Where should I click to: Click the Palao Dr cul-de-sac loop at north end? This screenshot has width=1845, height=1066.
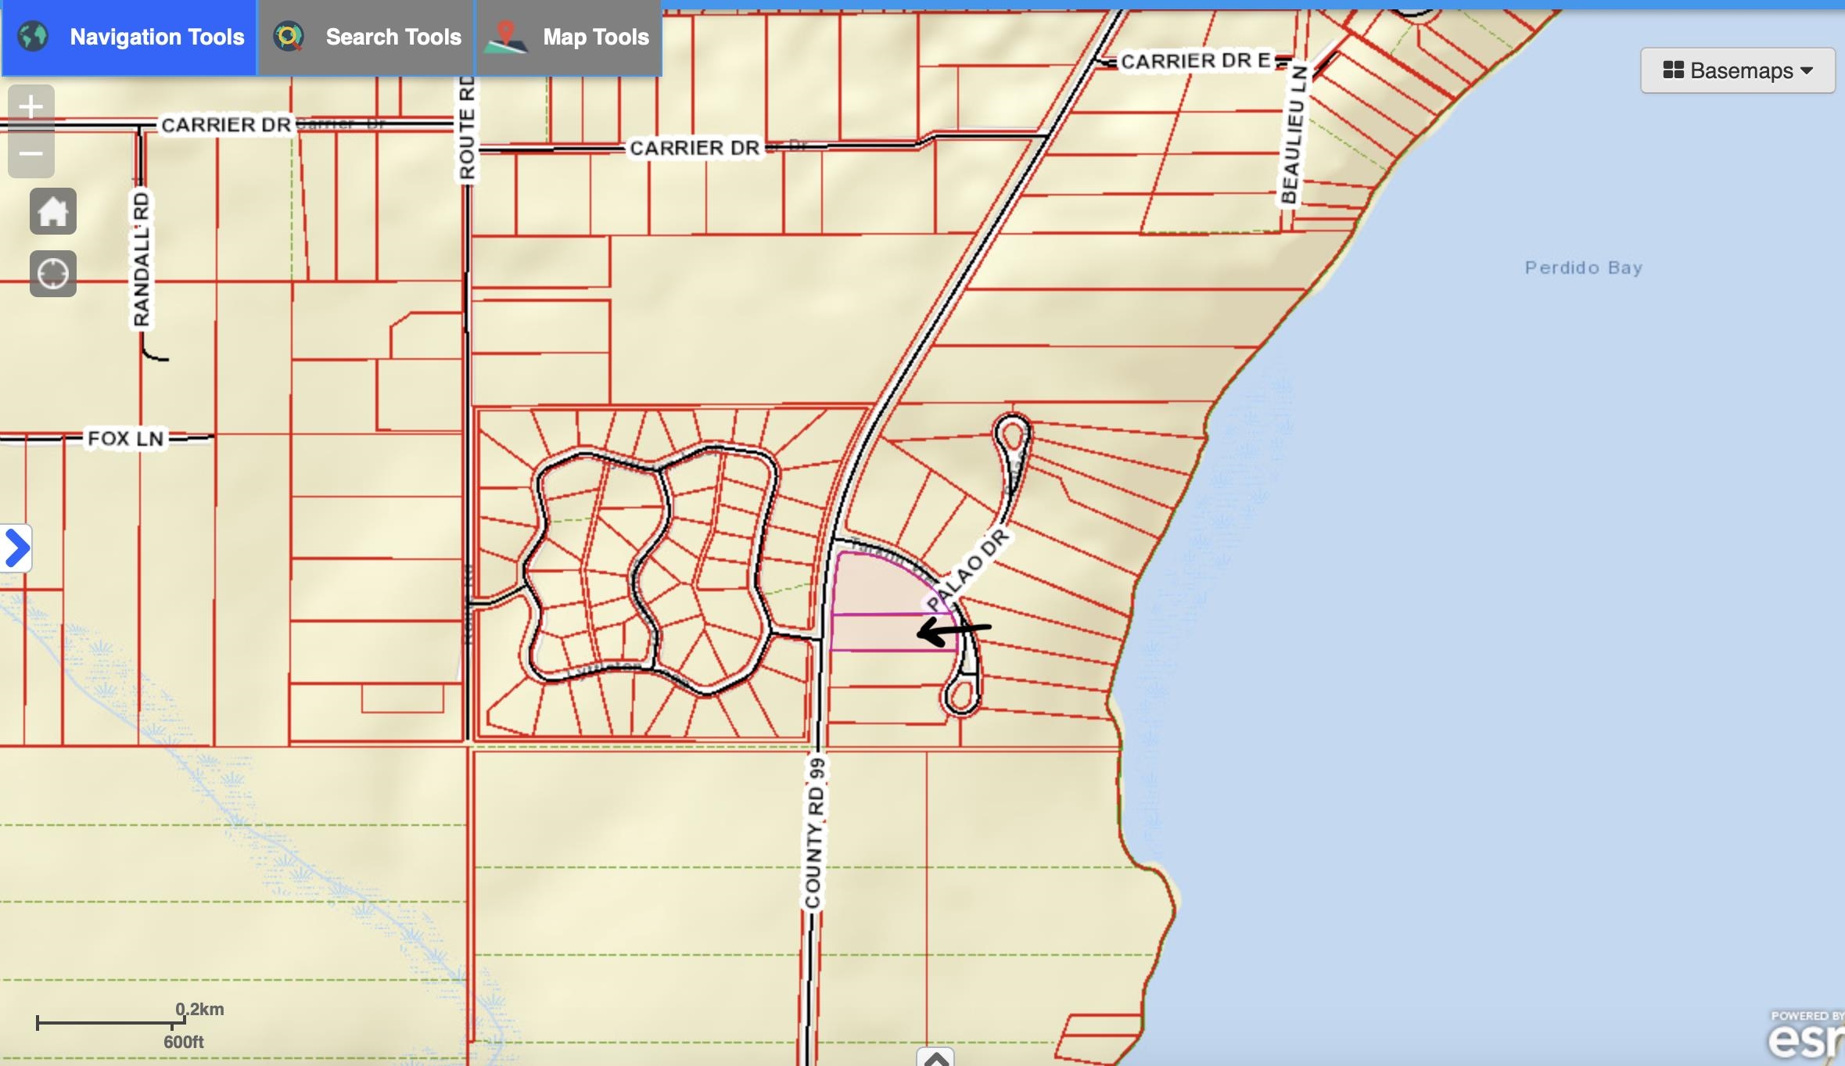pos(1012,436)
